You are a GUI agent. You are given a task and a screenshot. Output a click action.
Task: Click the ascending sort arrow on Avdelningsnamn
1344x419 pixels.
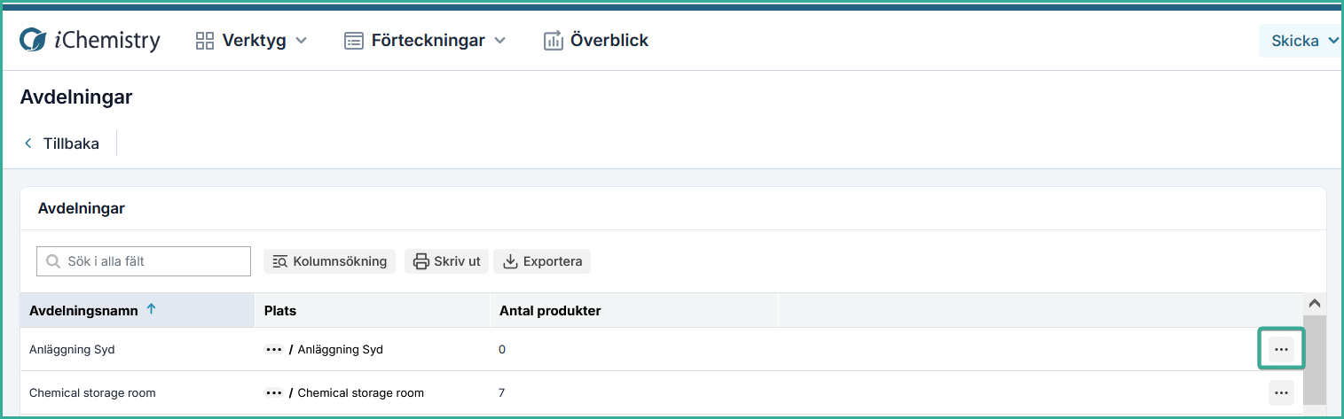[151, 309]
